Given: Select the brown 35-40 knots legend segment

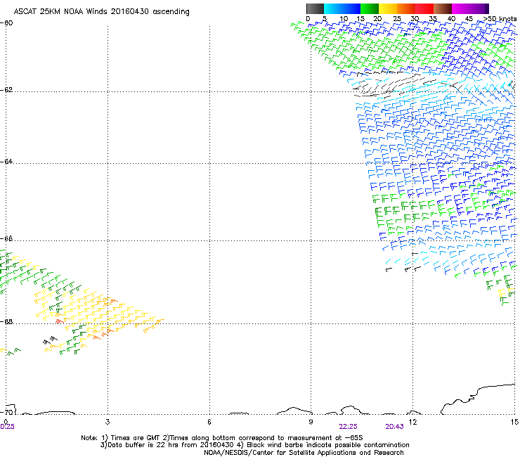Looking at the screenshot, I should click(x=443, y=8).
